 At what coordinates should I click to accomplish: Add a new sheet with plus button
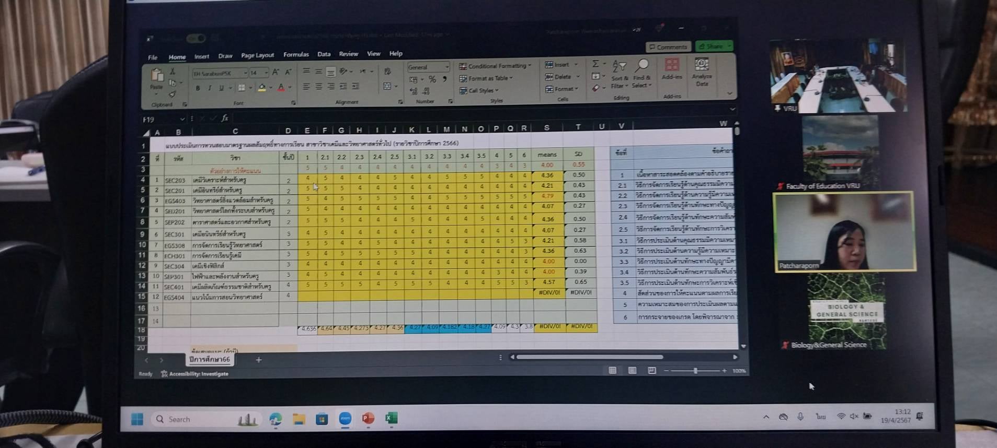point(258,360)
